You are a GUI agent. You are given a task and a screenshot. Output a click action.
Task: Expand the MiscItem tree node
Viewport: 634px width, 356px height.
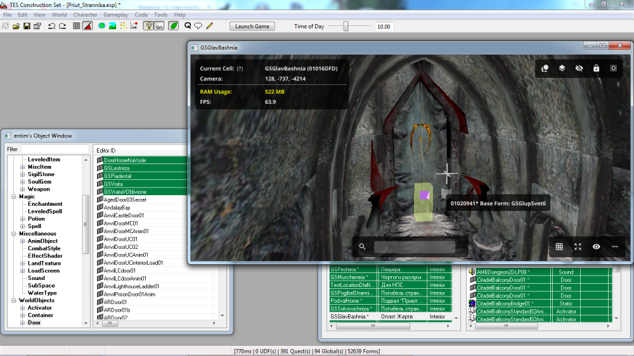[x=23, y=167]
